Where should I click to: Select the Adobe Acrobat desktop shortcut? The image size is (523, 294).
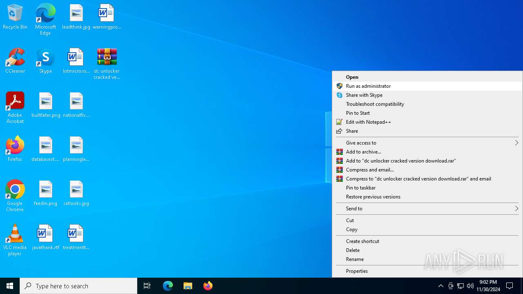click(x=15, y=108)
